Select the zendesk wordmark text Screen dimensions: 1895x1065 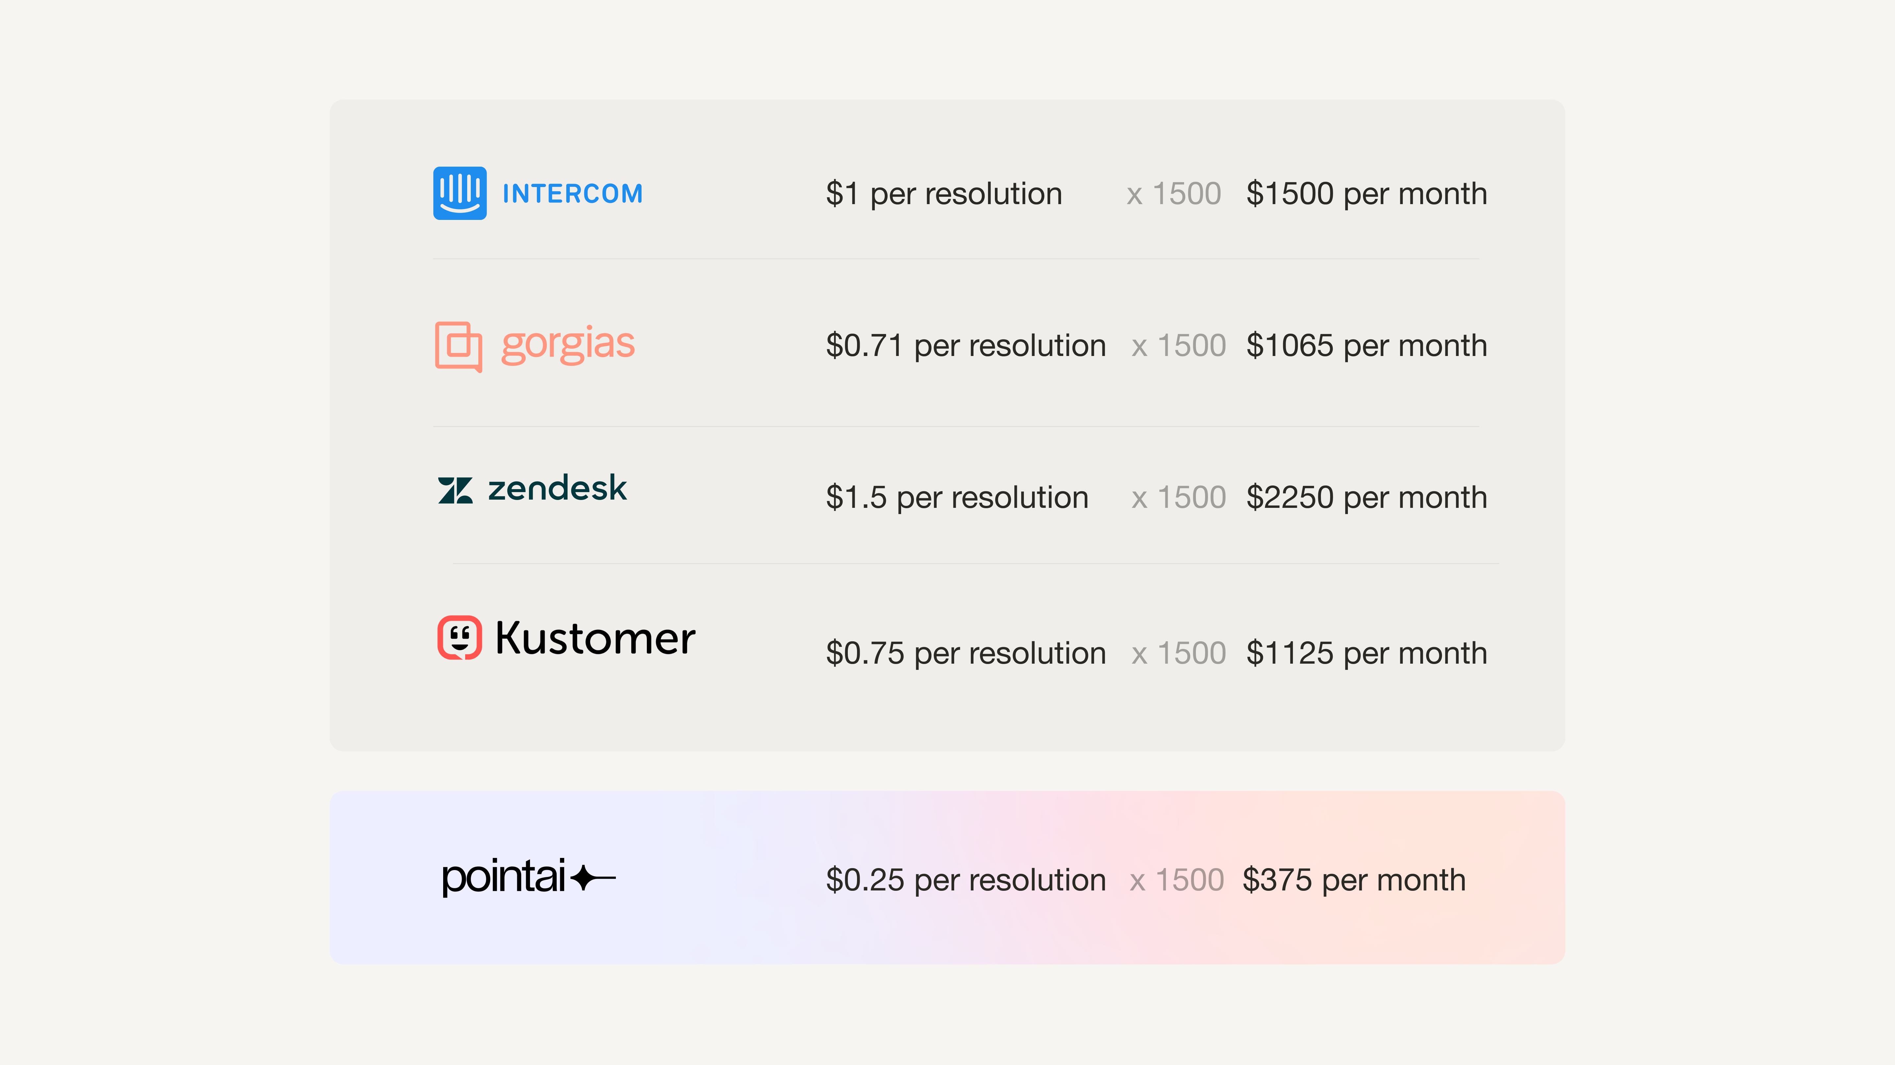pos(557,489)
